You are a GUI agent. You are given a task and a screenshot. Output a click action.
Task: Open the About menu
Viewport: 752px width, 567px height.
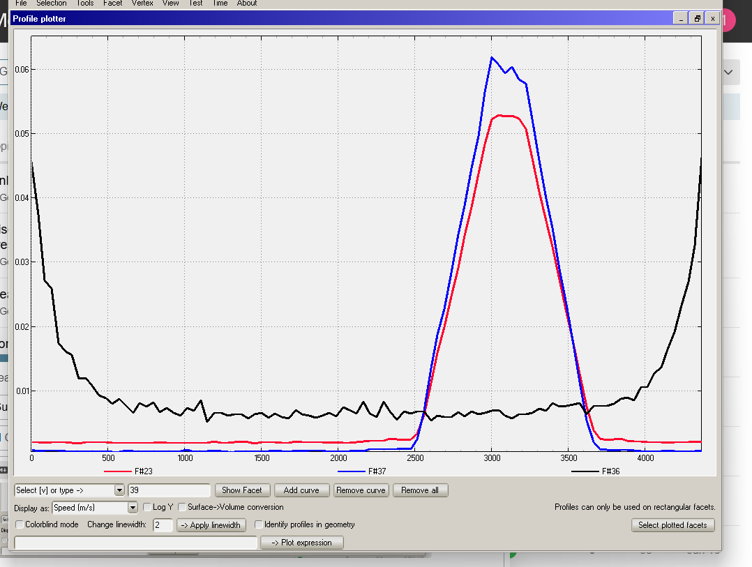[x=247, y=3]
